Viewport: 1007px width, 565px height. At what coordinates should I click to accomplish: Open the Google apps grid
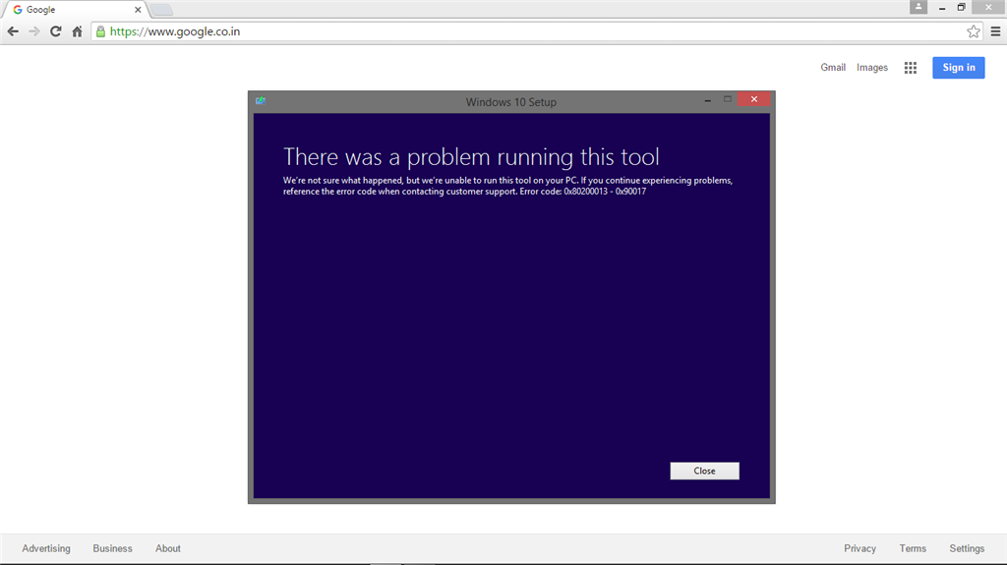click(x=911, y=68)
